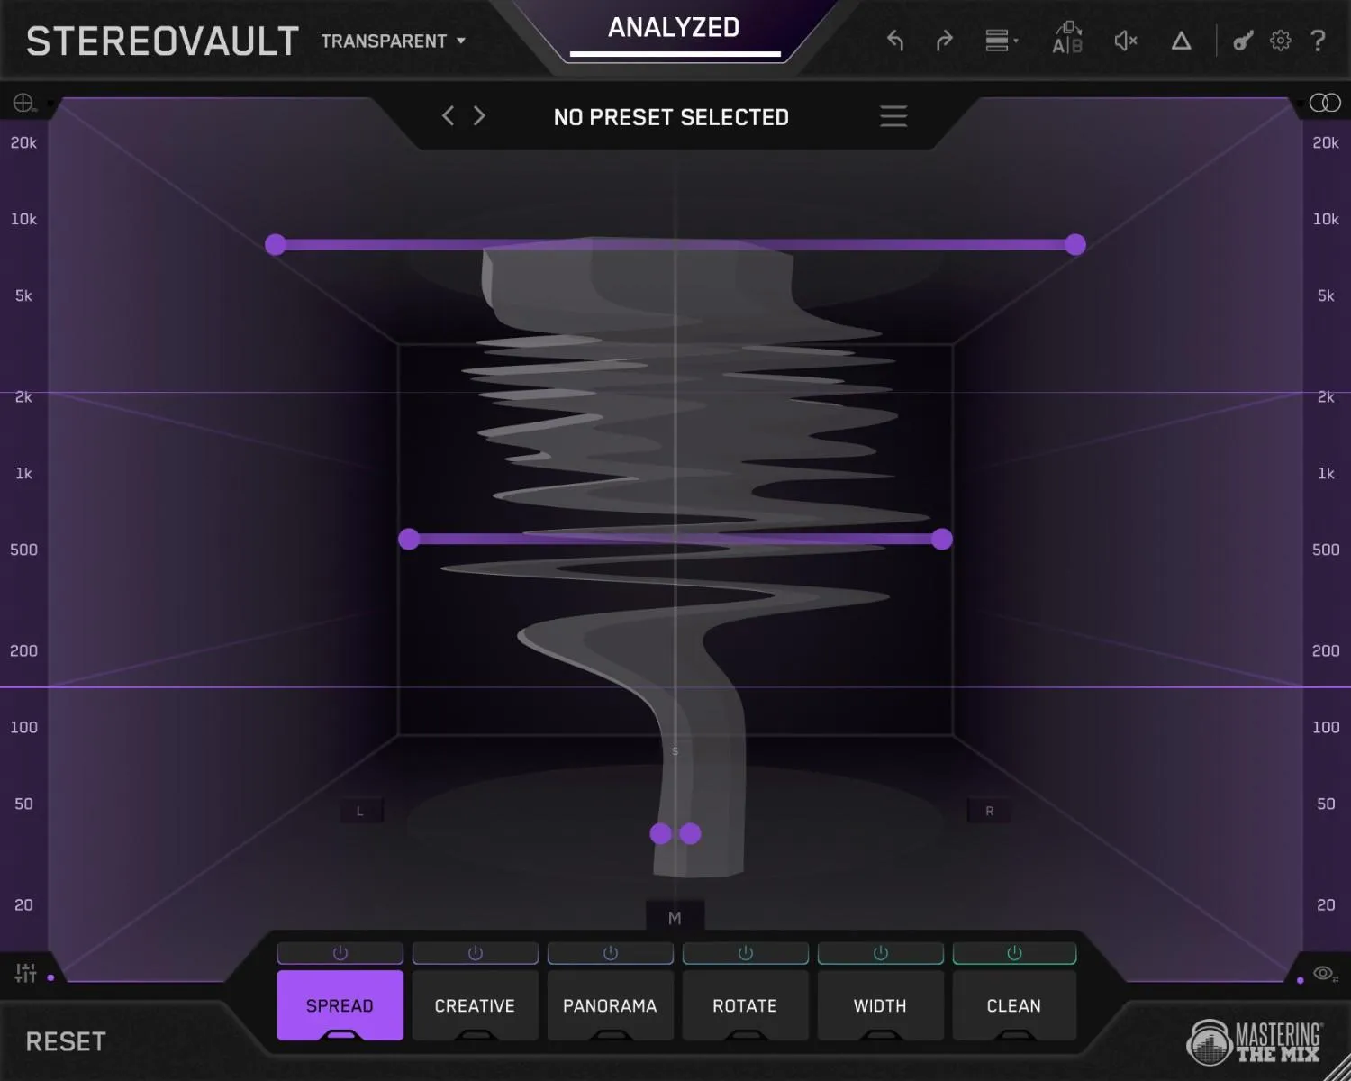Undo the last change with the back arrow

895,41
